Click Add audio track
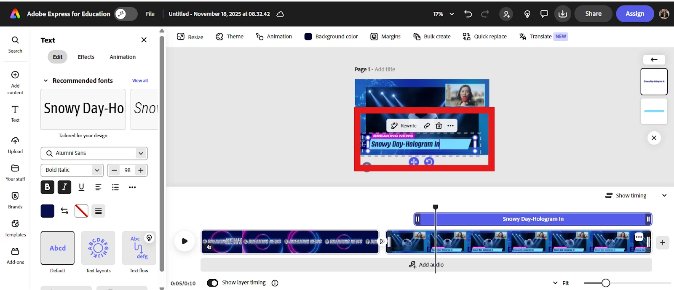 point(426,265)
